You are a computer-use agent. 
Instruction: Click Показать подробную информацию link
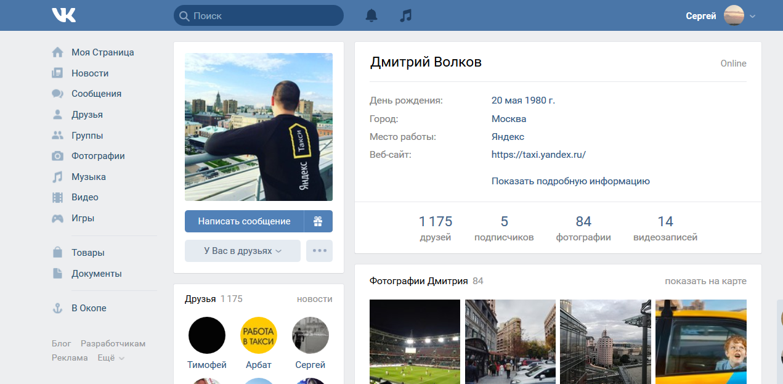(x=570, y=181)
